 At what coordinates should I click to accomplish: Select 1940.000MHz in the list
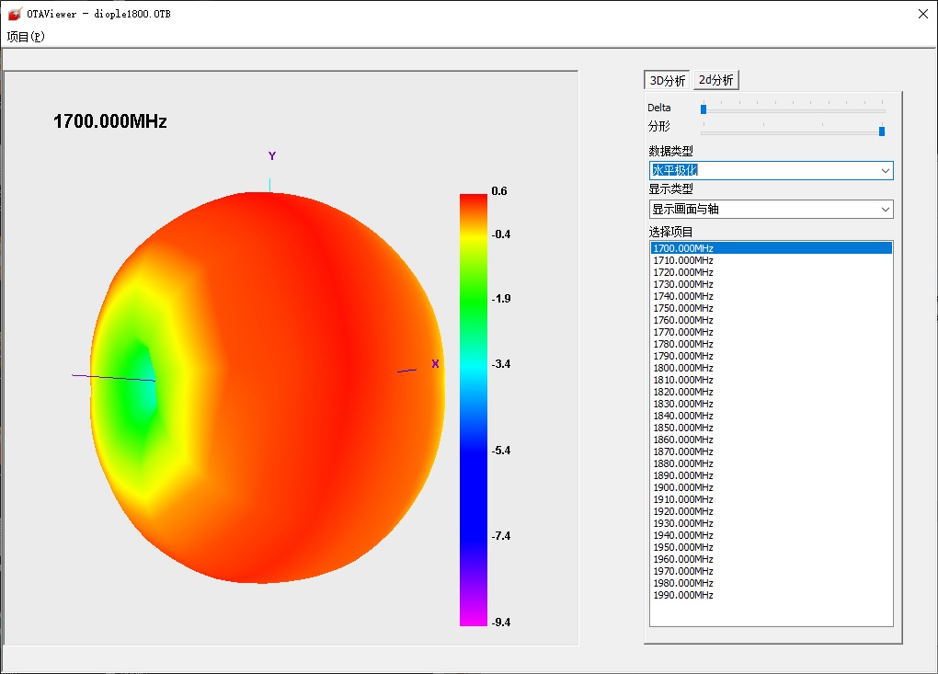[x=772, y=535]
